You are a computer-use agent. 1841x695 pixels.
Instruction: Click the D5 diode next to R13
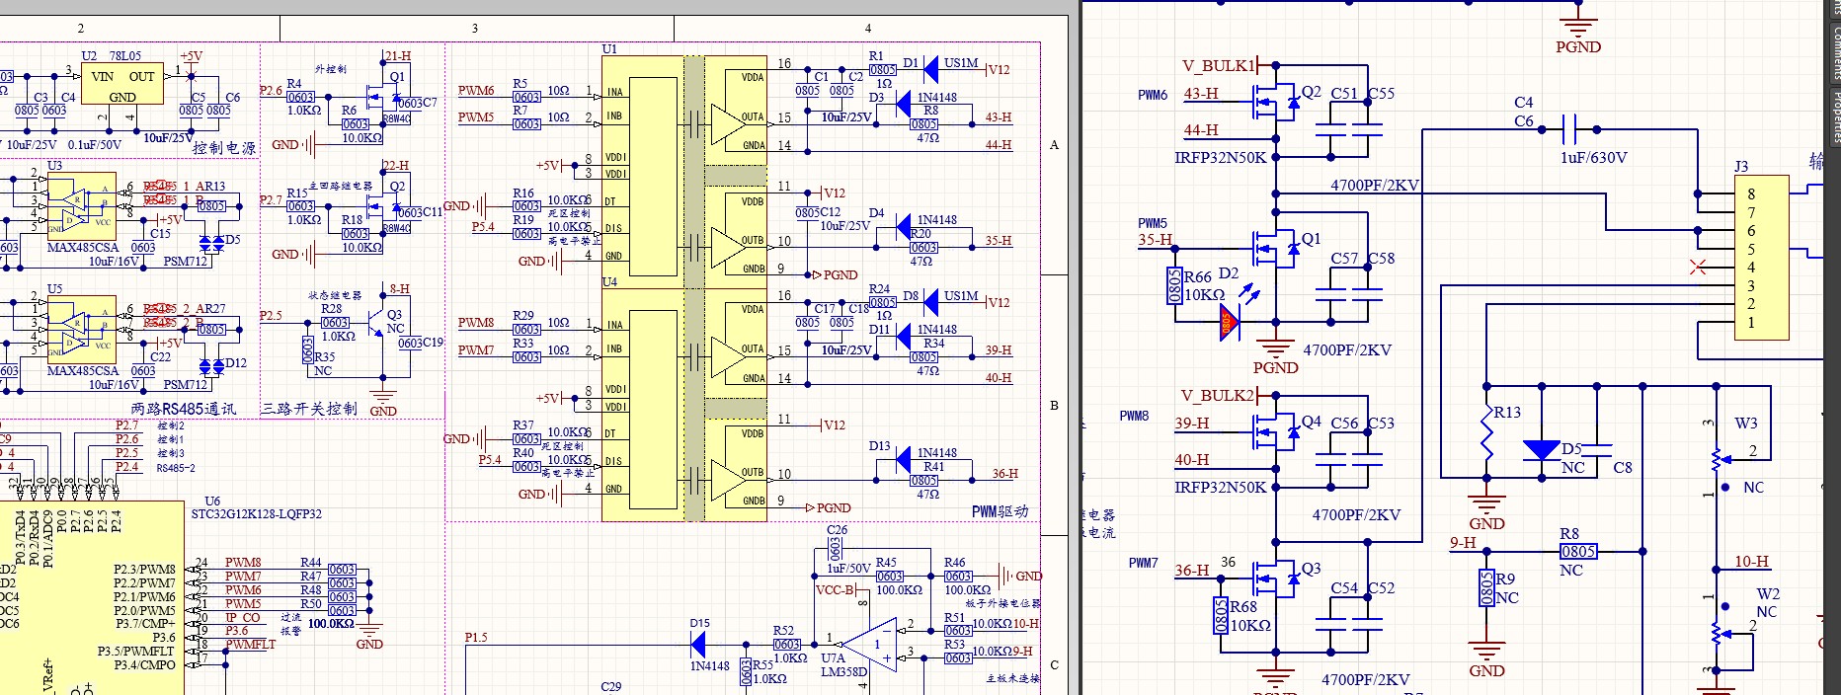click(1542, 451)
